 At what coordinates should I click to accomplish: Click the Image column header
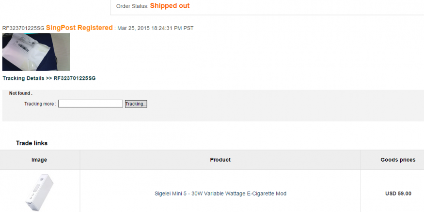tap(39, 160)
